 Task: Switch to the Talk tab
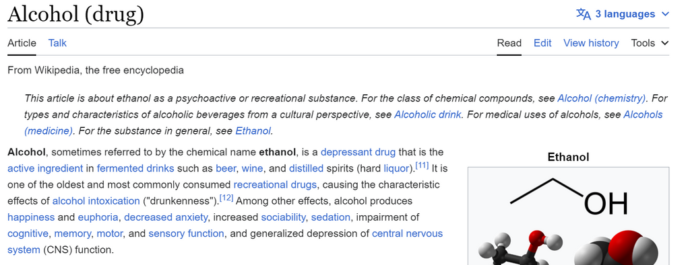click(57, 43)
